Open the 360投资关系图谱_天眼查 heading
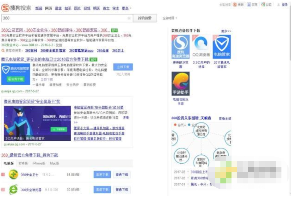Viewport: 291px width, 197px height. coord(191,118)
